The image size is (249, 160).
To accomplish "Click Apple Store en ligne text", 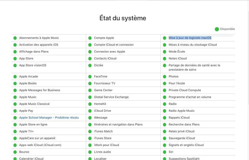I will pos(33,124).
